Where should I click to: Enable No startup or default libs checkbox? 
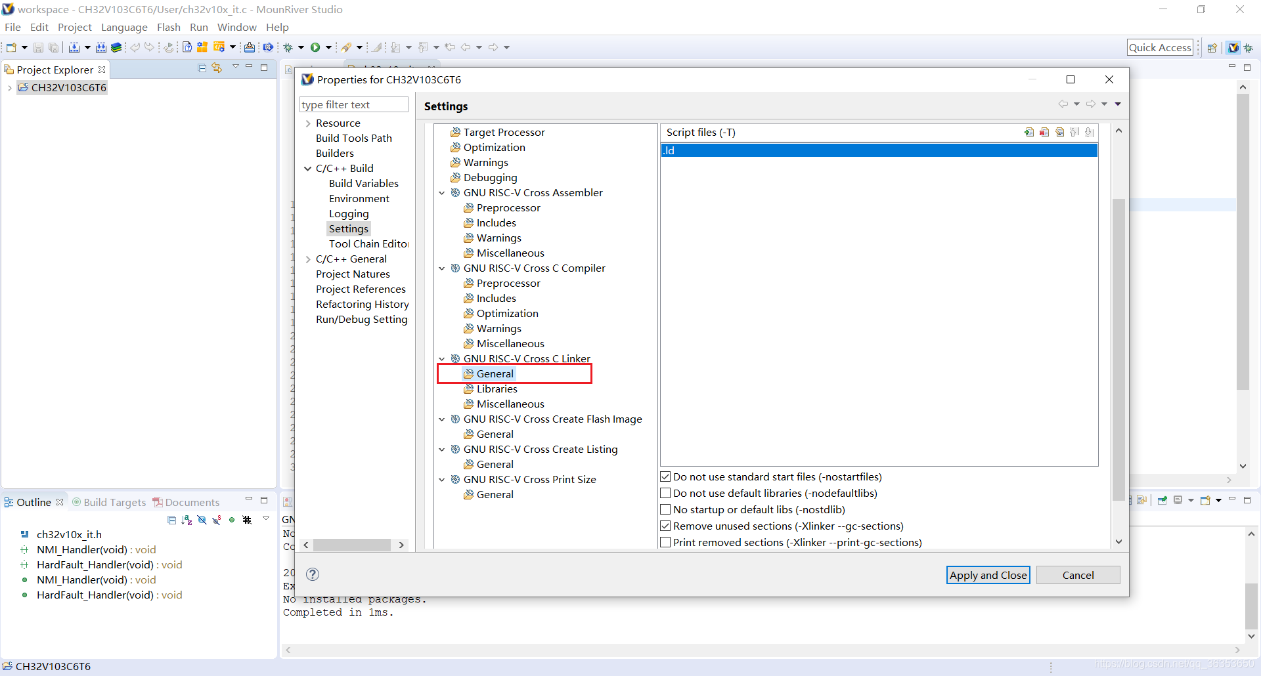coord(665,509)
